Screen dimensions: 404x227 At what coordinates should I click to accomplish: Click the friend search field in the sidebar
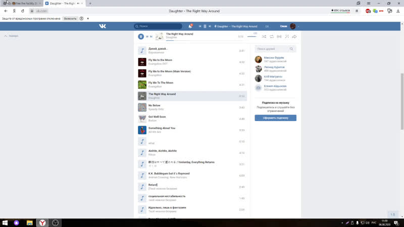(273, 49)
